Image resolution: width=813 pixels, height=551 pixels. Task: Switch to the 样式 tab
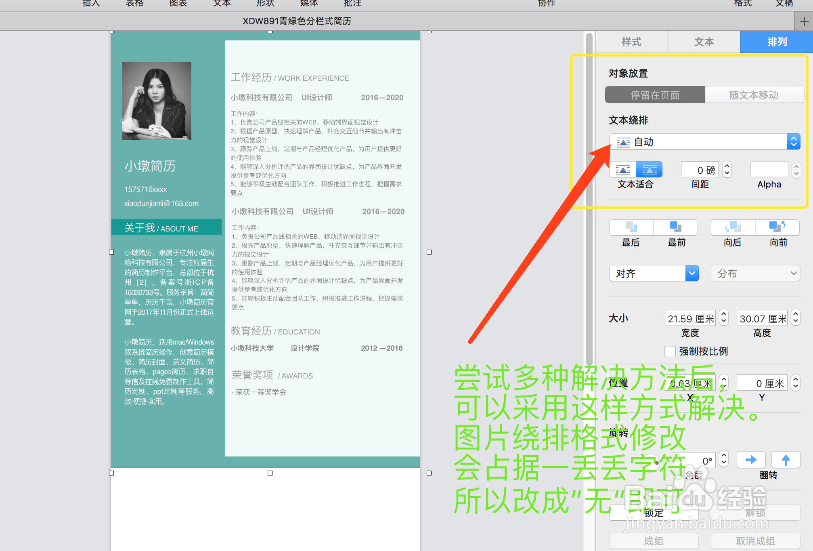pos(631,42)
